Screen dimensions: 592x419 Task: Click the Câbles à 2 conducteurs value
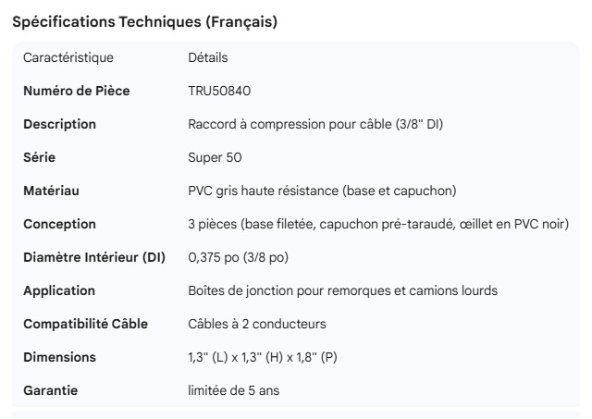pyautogui.click(x=256, y=324)
